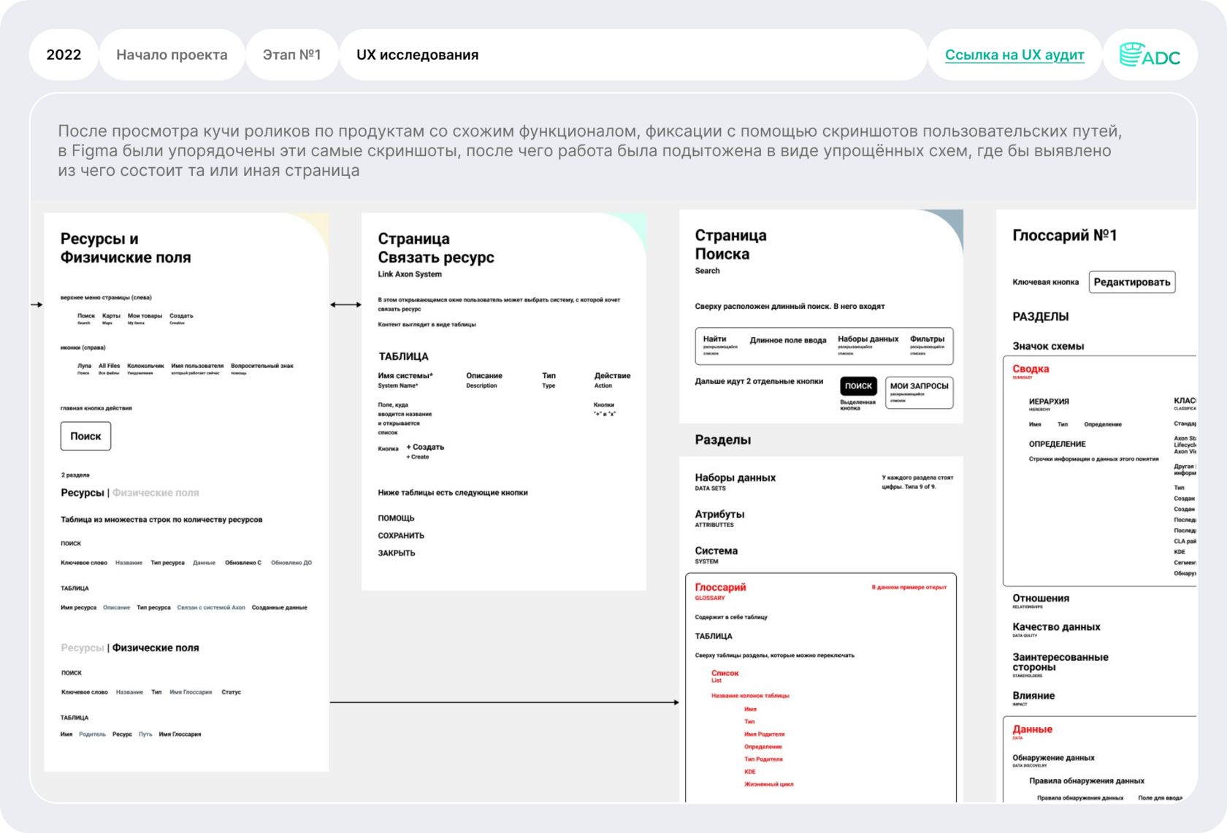Open the Атрибуты section

click(x=719, y=515)
